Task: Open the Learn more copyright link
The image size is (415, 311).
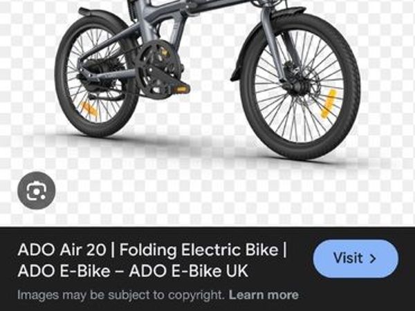Action: point(264,295)
